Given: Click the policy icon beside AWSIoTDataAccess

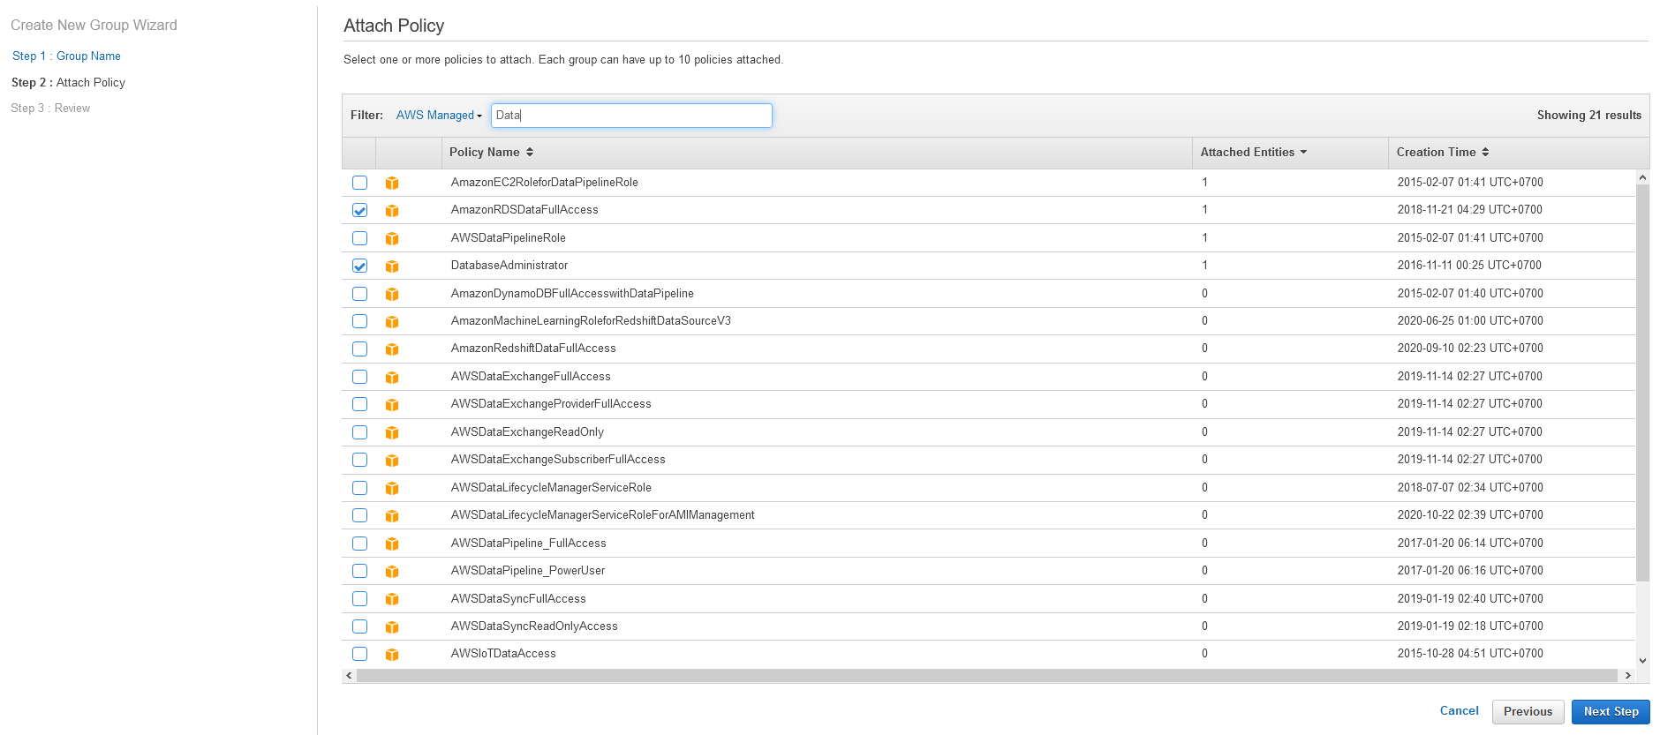Looking at the screenshot, I should [392, 655].
